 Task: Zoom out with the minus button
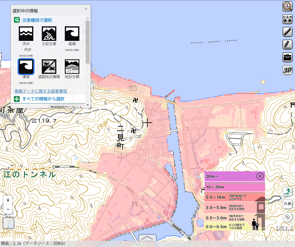(8, 209)
